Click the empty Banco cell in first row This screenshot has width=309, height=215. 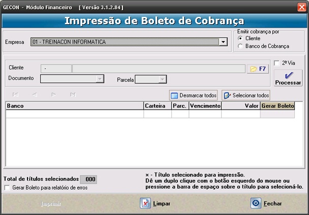(x=75, y=114)
